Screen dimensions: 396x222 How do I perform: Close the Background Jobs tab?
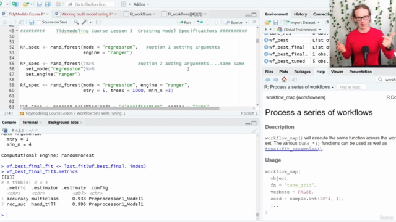[x=81, y=123]
